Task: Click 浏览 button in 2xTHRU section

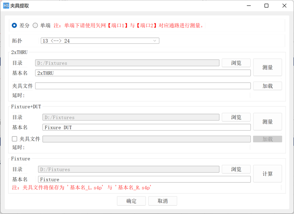Action: pyautogui.click(x=236, y=63)
